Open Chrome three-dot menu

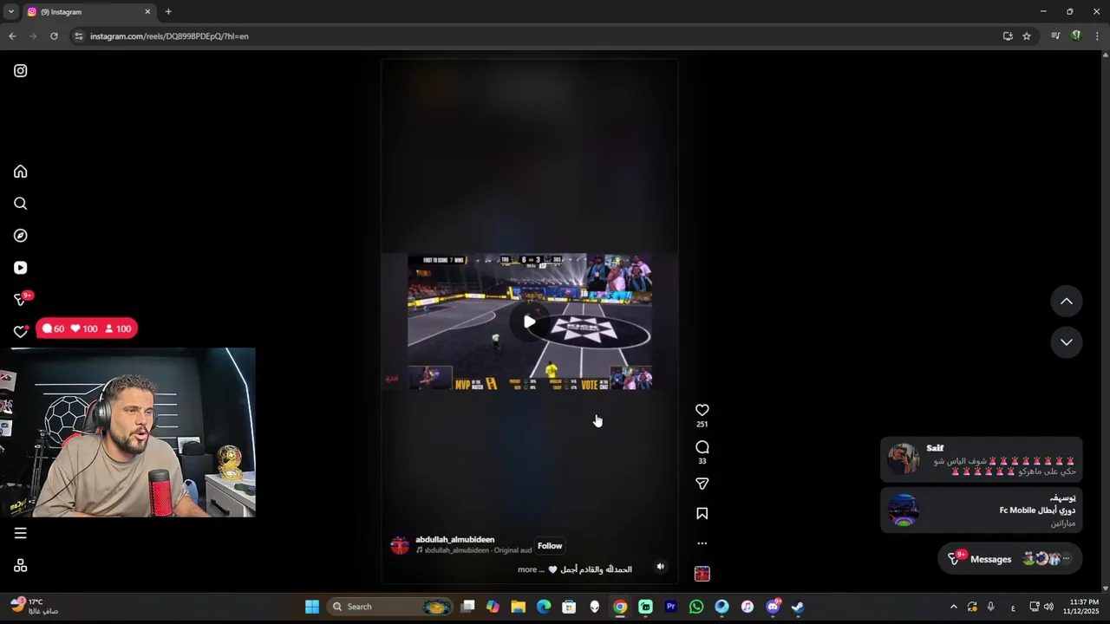[x=1098, y=36]
